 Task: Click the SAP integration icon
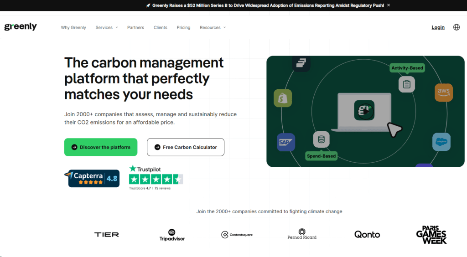pos(286,142)
